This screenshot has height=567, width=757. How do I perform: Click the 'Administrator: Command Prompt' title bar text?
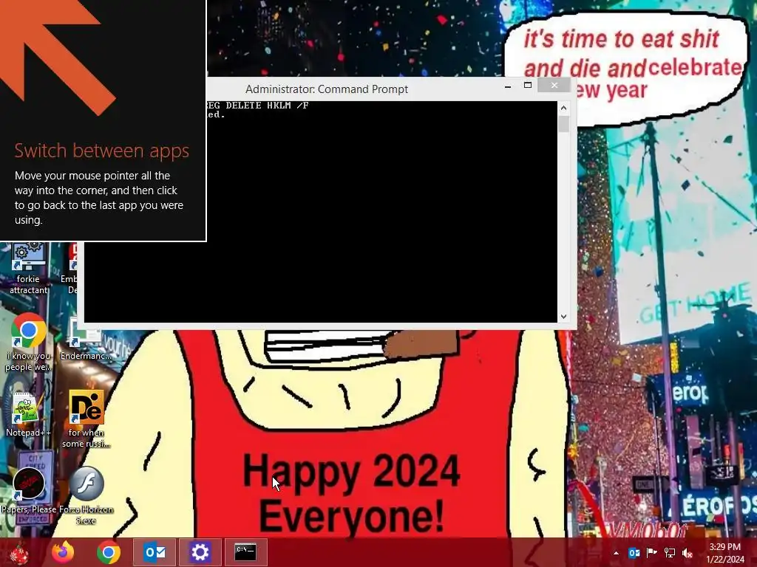click(x=326, y=89)
